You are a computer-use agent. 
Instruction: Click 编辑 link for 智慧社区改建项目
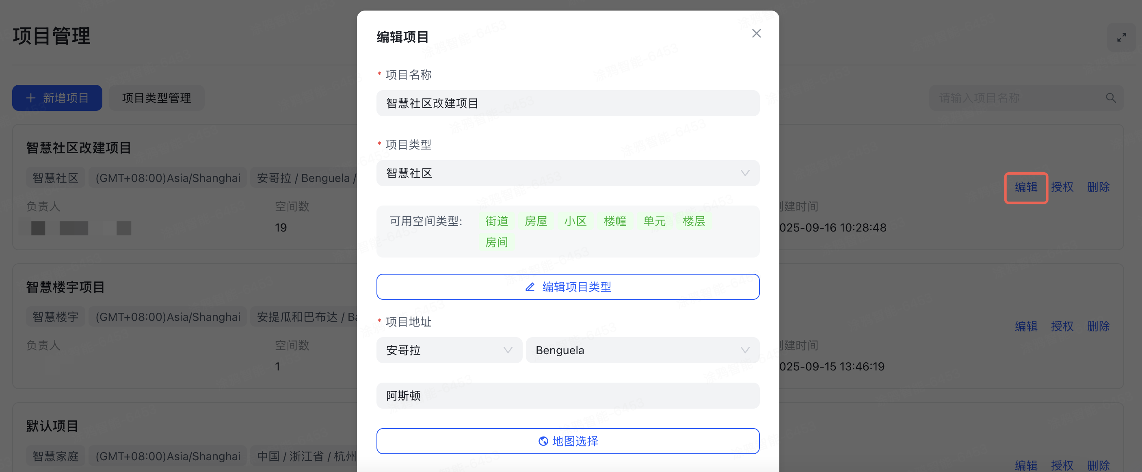(1026, 187)
